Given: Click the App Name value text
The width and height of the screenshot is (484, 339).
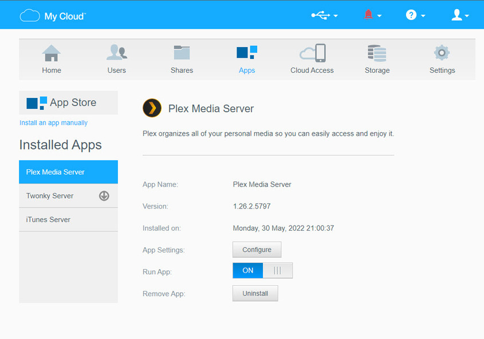Looking at the screenshot, I should [x=262, y=184].
